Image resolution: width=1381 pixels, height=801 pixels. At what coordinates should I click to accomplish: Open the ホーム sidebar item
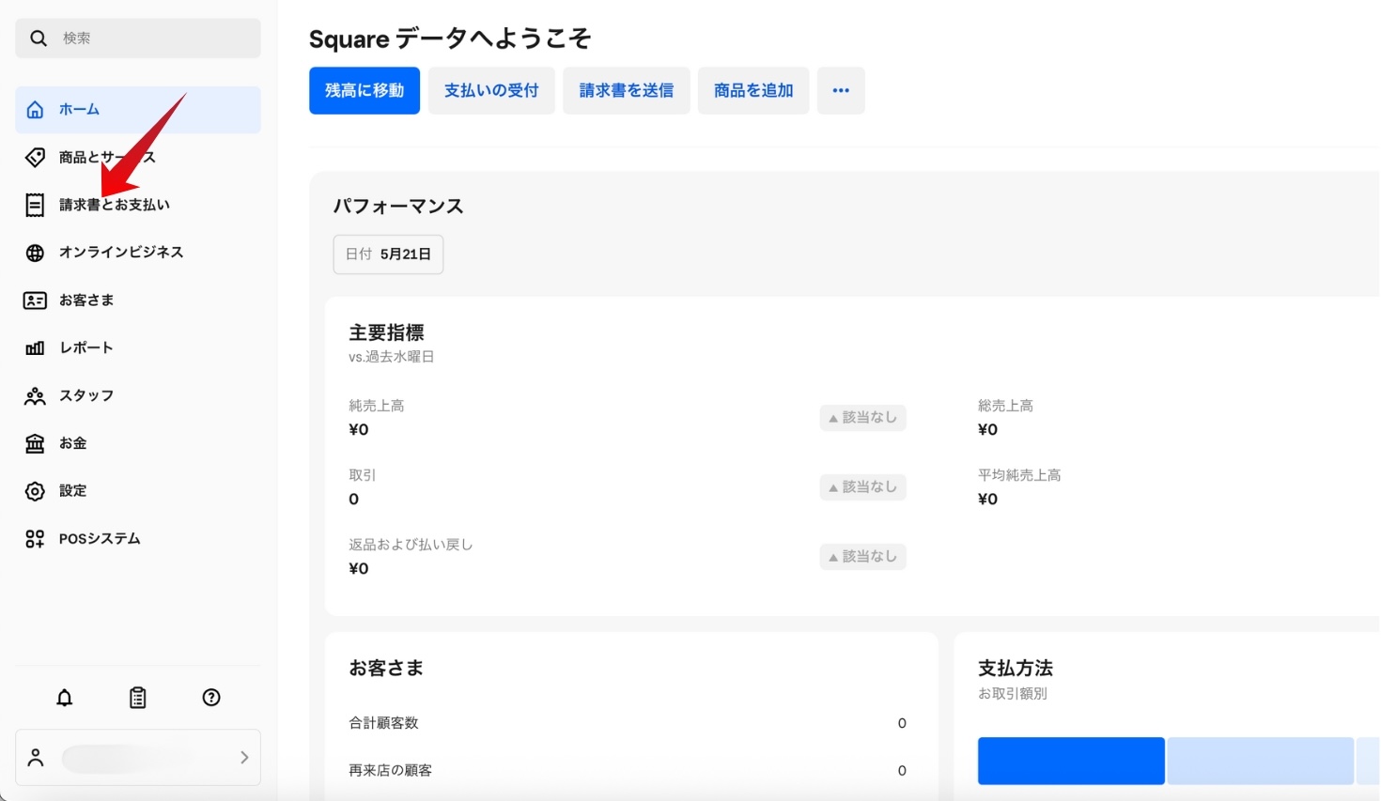pyautogui.click(x=138, y=110)
